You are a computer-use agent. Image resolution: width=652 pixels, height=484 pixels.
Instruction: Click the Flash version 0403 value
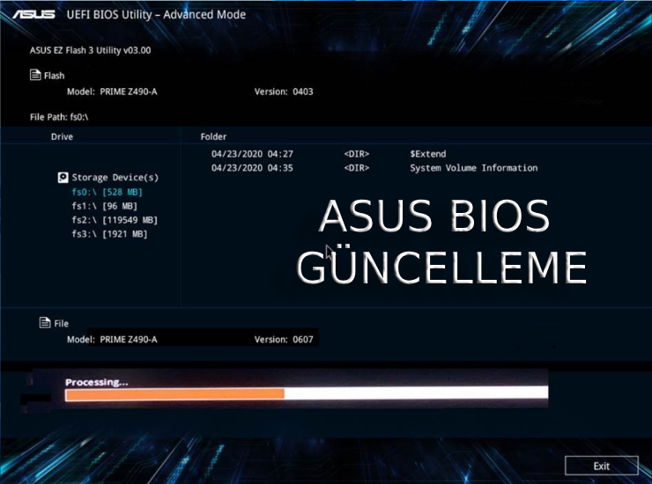click(301, 92)
